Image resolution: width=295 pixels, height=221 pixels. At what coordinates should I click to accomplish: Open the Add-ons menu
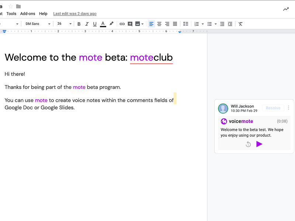(28, 14)
